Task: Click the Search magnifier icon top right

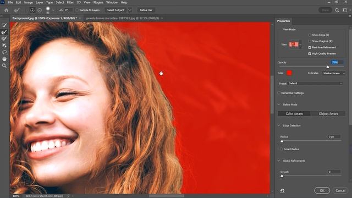Action: tap(337, 10)
